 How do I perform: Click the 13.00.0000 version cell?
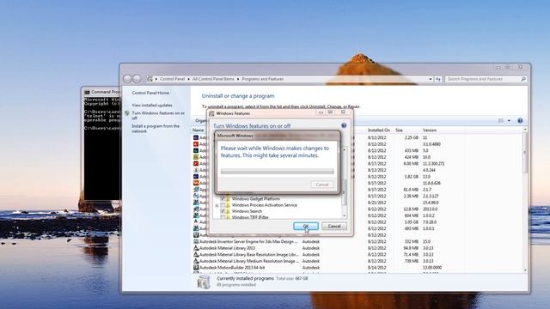[432, 268]
